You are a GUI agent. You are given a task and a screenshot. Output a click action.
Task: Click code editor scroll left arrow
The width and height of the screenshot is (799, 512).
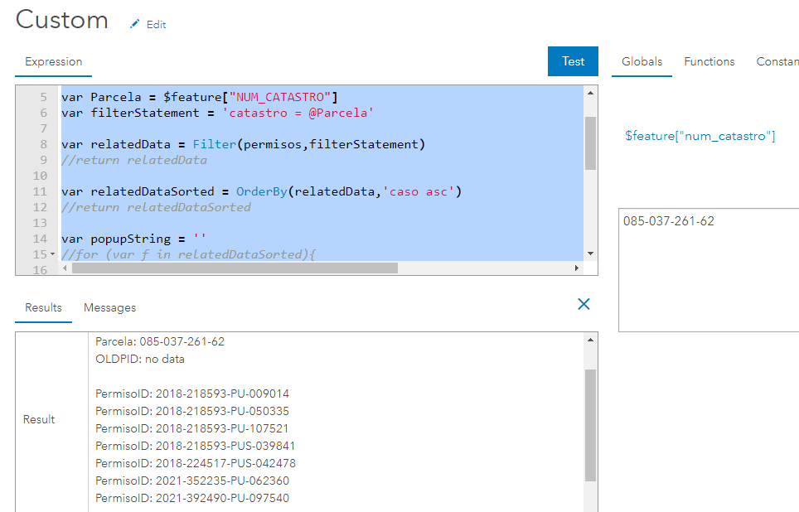65,268
